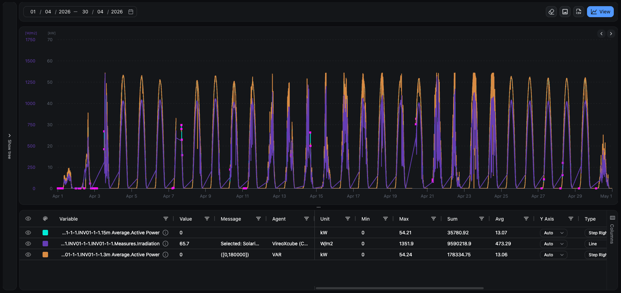Open Y Axis Auto dropdown for Irradiation
The image size is (621, 293).
[x=553, y=244]
